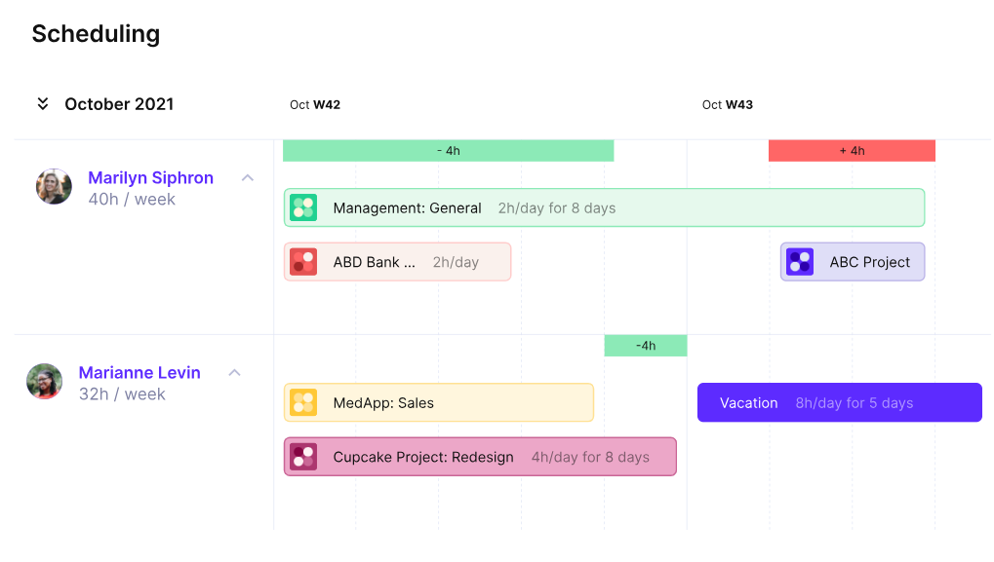Open Marilyn Siphron's profile link
The image size is (994, 562).
point(150,177)
